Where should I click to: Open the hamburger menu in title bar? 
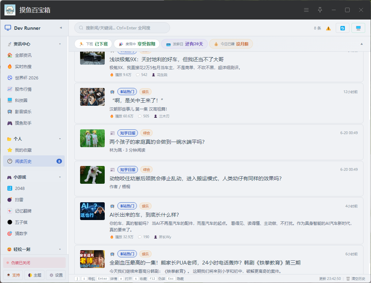[306, 10]
